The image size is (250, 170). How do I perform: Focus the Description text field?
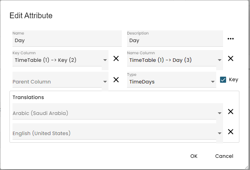[175, 40]
